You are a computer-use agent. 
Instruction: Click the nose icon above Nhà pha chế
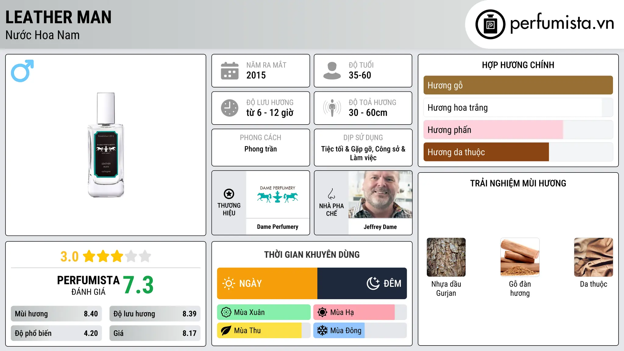click(331, 194)
